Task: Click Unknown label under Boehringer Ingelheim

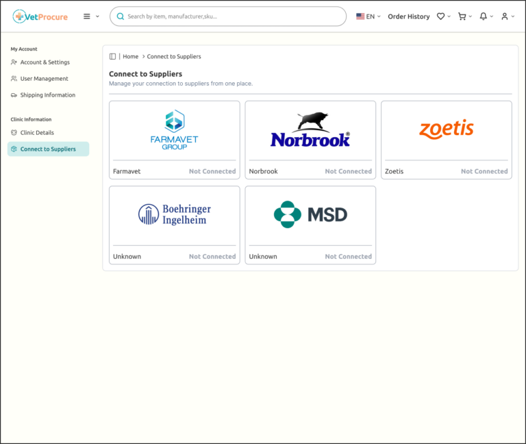Action: [127, 256]
